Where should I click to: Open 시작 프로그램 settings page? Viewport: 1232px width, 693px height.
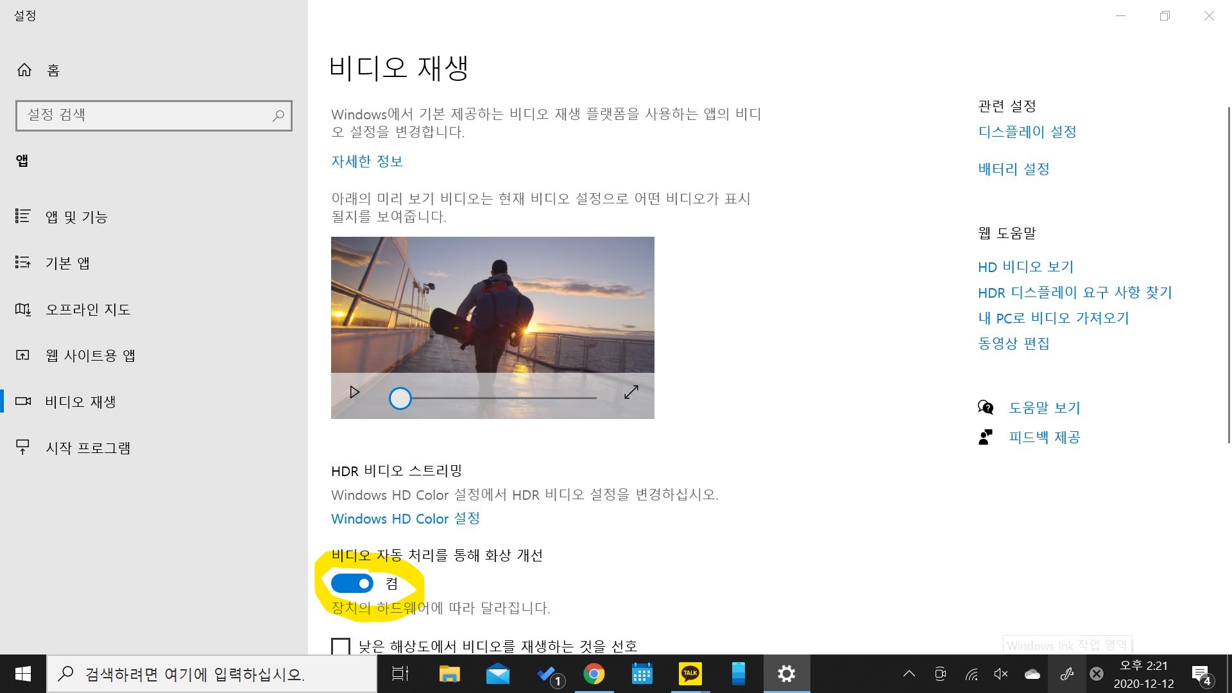(x=88, y=448)
